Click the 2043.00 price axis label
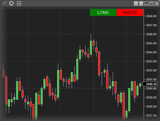This screenshot has height=121, width=160. point(151,61)
